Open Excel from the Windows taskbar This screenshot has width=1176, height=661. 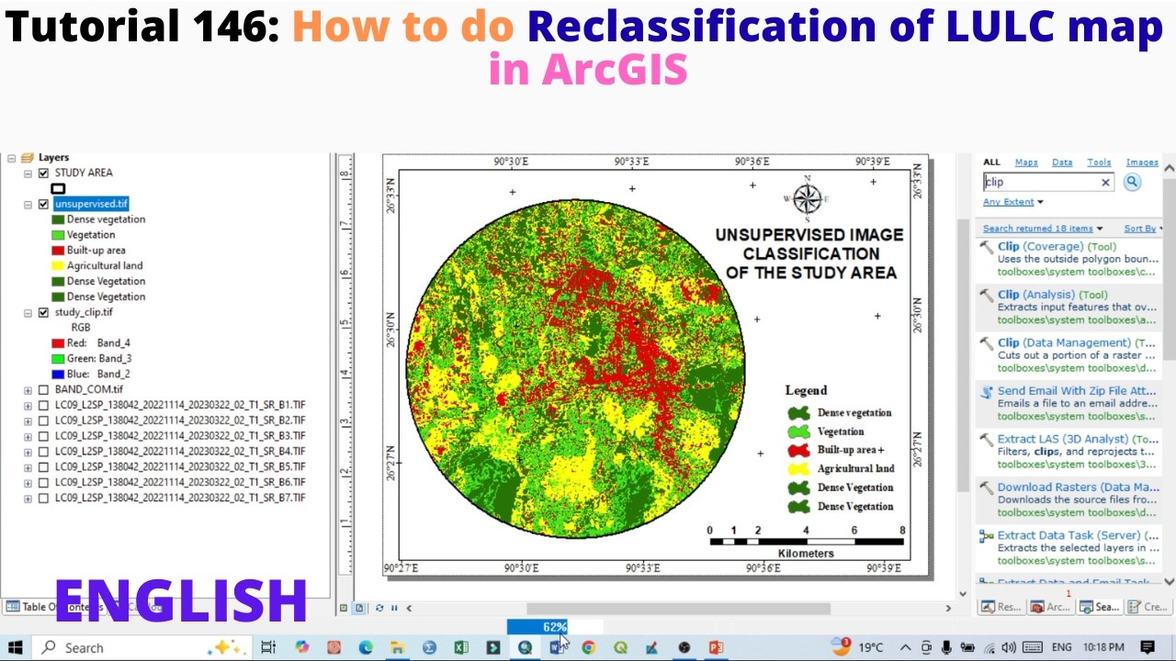click(x=461, y=647)
